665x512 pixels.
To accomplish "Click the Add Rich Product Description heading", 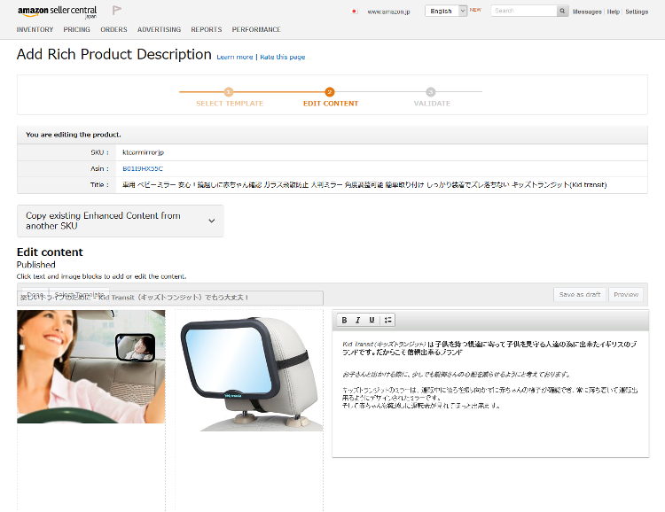I will pos(114,54).
